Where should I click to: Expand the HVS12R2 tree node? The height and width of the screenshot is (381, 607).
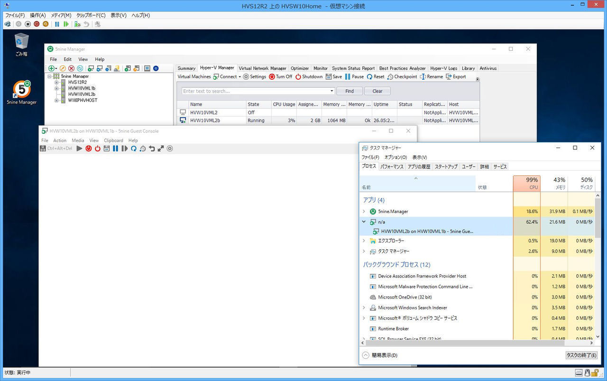point(56,82)
